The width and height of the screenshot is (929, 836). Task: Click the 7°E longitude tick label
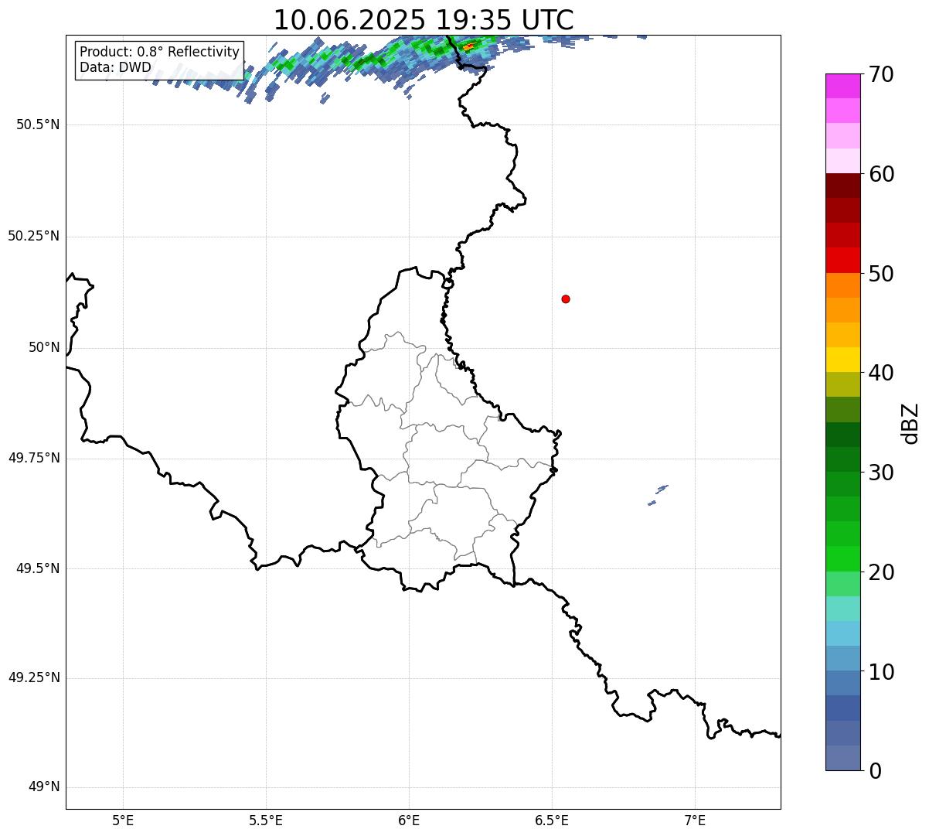click(x=695, y=820)
